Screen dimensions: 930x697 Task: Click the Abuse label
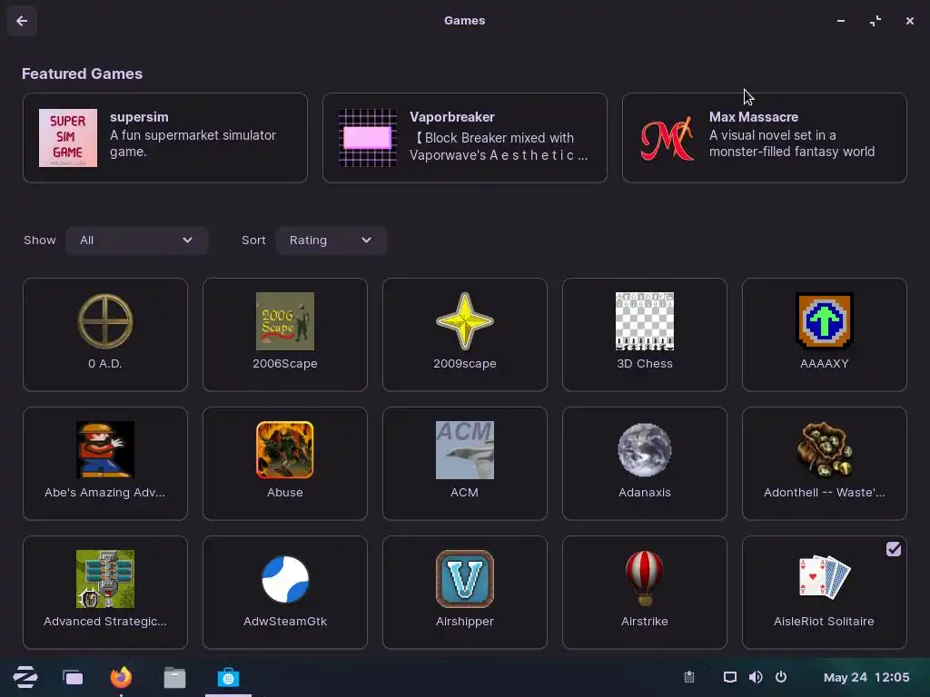[x=284, y=493]
